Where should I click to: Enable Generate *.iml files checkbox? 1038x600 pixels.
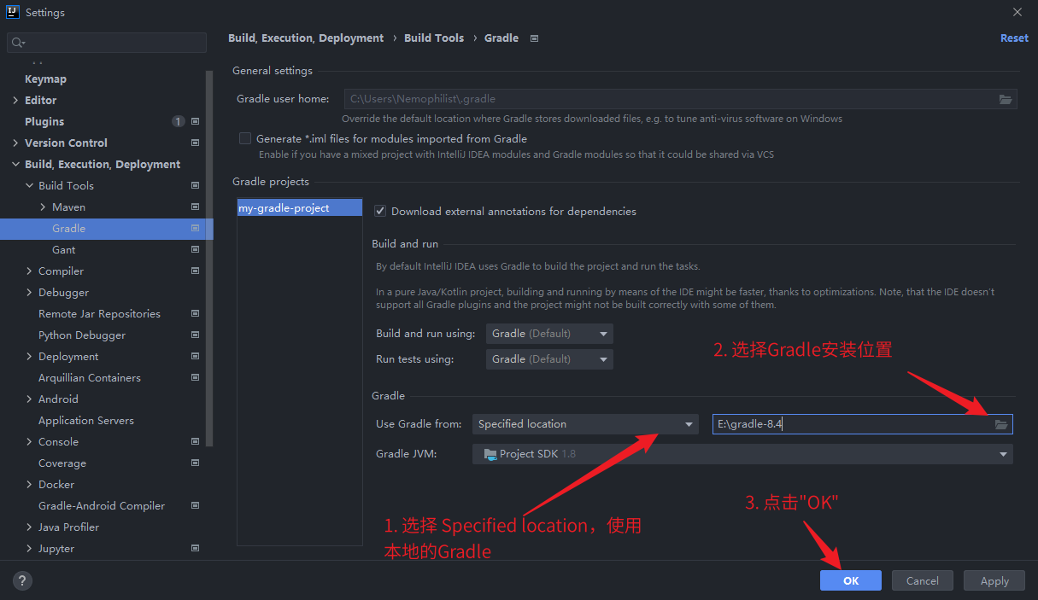[245, 138]
